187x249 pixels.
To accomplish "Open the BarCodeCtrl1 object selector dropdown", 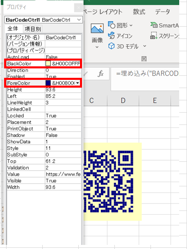I will [79, 20].
